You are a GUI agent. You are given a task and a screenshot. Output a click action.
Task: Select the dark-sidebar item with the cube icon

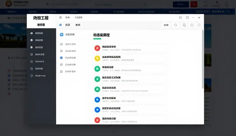click(37, 47)
